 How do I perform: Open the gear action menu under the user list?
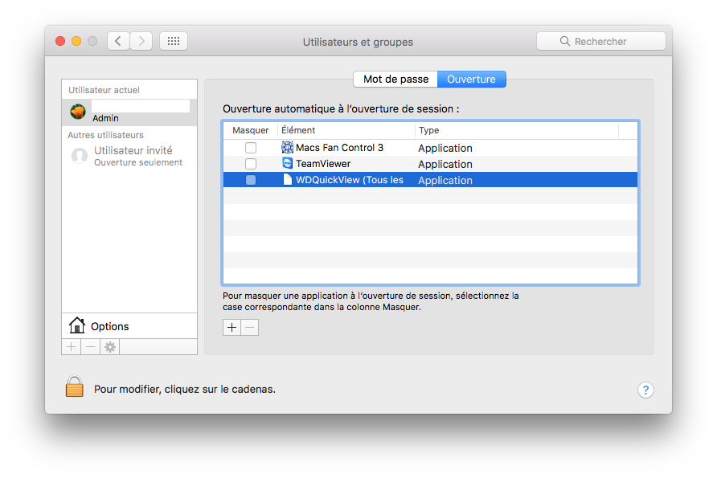click(110, 347)
